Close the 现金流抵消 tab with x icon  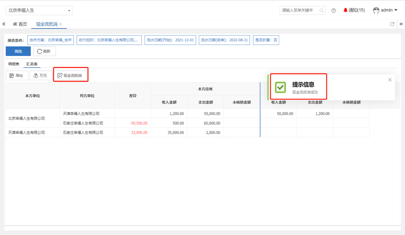point(61,24)
